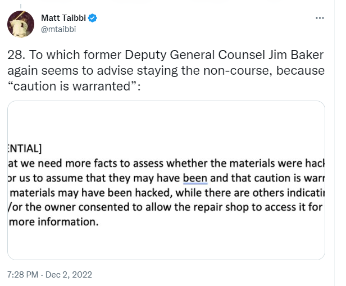Open Matt Taibbi's profile avatar picture
The image size is (346, 286).
coord(21,24)
